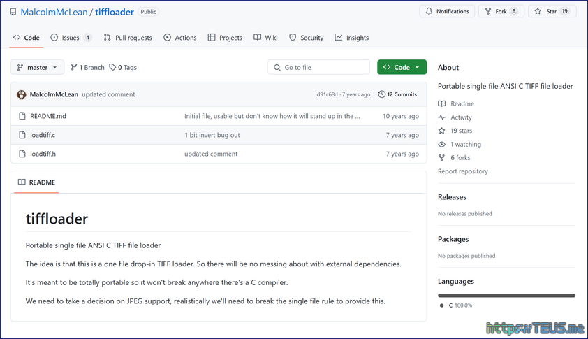Screen dimensions: 588x339
Task: Open the master branch dropdown
Action: (38, 68)
